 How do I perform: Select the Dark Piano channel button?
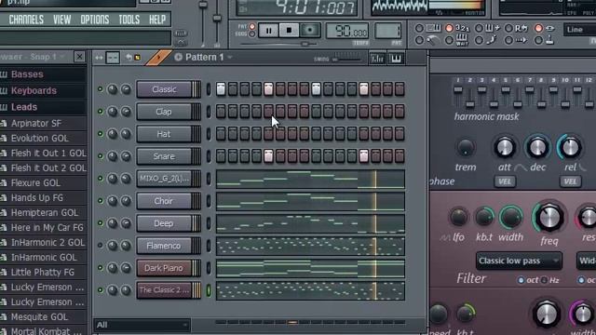164,268
